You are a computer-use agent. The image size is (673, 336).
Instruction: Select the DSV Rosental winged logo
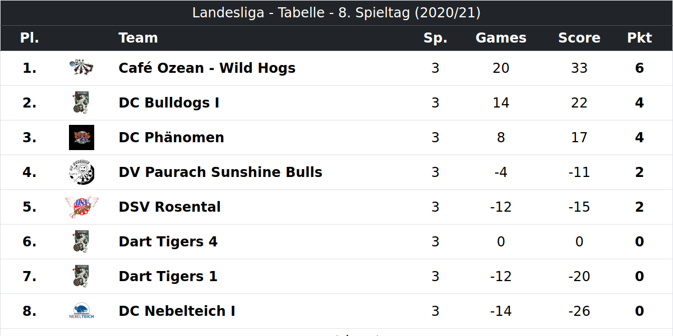(81, 207)
